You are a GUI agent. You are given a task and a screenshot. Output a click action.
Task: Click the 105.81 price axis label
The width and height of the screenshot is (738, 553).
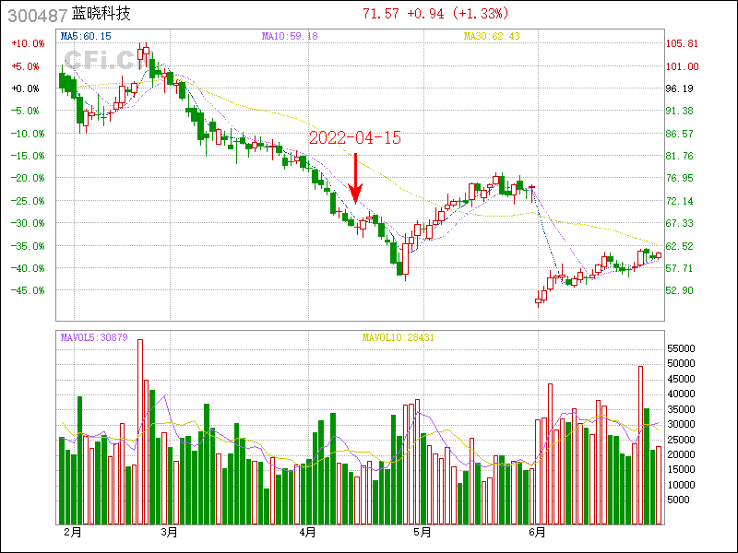click(x=682, y=43)
